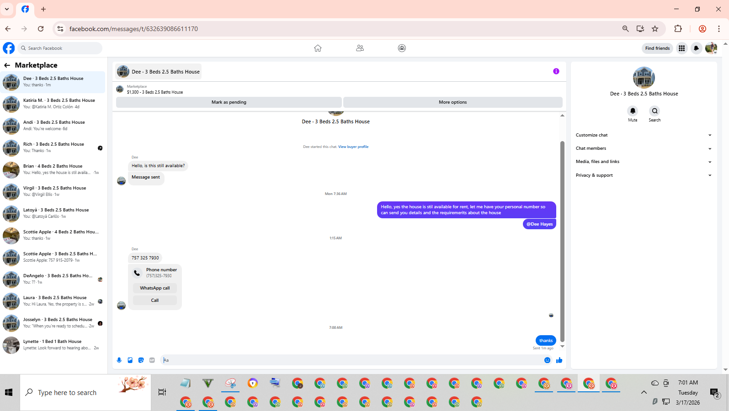Expand Media, files and links section

pyautogui.click(x=644, y=162)
